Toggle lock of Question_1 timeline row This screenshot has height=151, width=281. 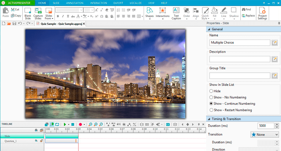tap(41, 141)
